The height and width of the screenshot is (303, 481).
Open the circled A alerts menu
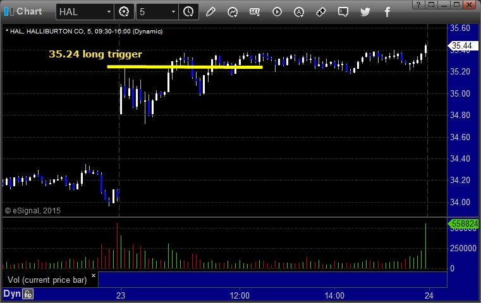[x=299, y=12]
